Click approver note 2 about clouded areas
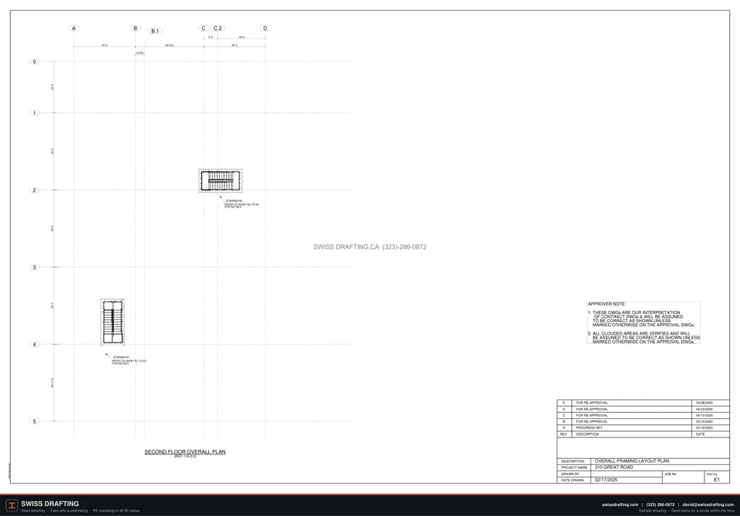Screen dimensions: 740x516 [644, 338]
